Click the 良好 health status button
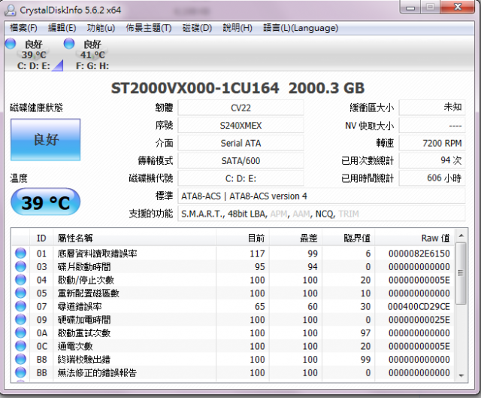 coord(46,140)
